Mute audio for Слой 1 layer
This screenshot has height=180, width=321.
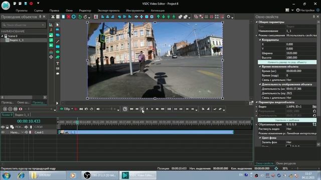point(26,132)
